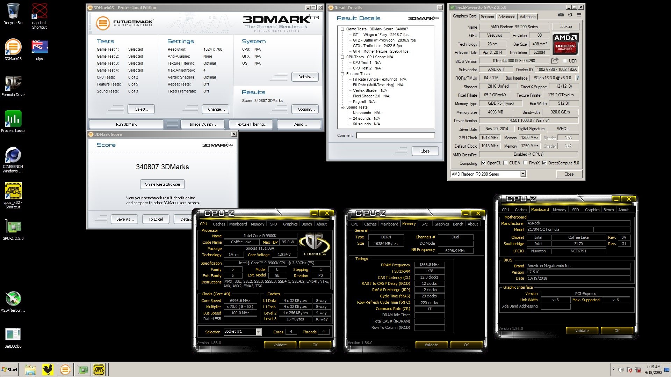This screenshot has height=377, width=671.
Task: Click the Online ResultBrowser button
Action: [163, 184]
